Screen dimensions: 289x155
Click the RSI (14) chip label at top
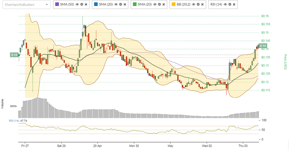[216, 4]
